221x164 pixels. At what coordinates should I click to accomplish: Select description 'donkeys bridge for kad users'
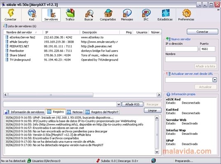(x=100, y=51)
